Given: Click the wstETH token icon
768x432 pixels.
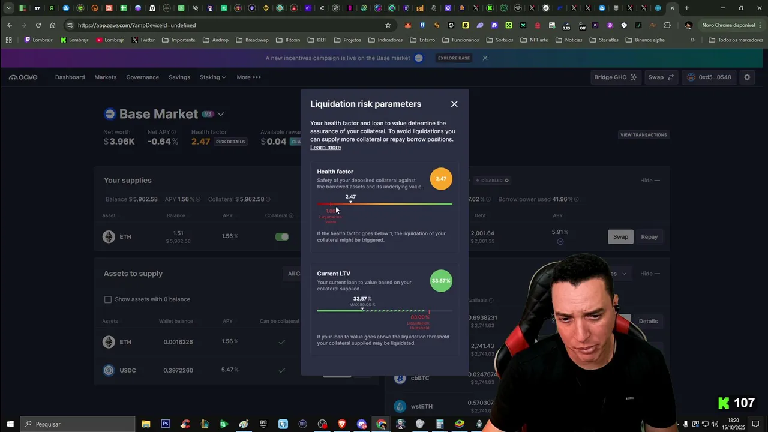Looking at the screenshot, I should pos(400,406).
